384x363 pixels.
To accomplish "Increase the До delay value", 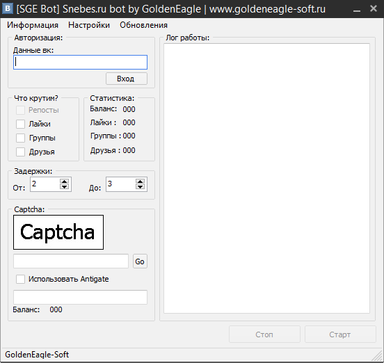I will (140, 181).
